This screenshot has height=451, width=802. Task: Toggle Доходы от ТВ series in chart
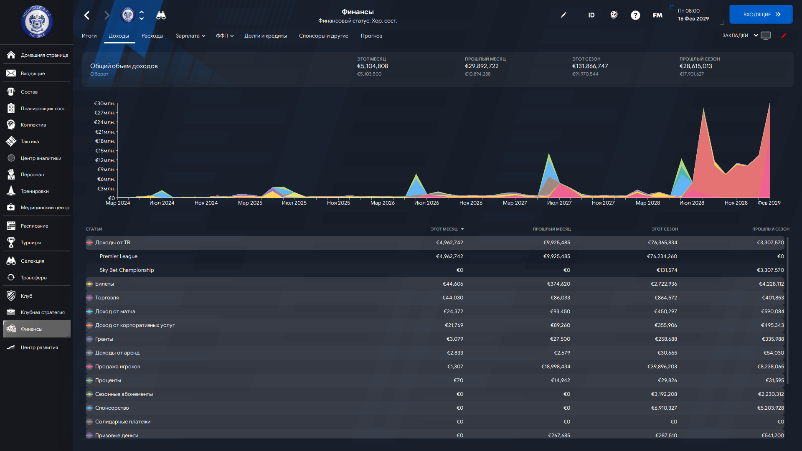(x=89, y=243)
